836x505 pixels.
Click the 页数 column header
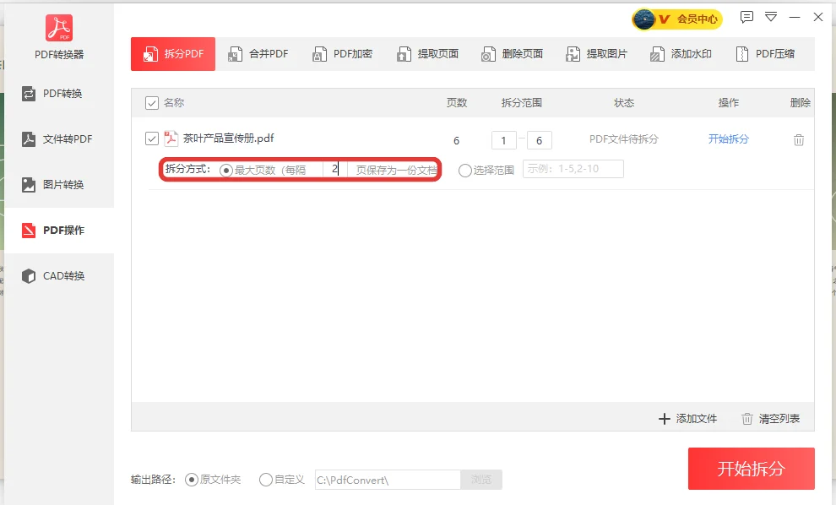click(x=457, y=103)
